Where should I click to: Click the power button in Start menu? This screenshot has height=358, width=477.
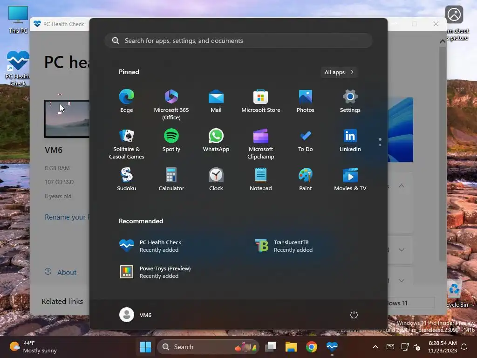pos(354,315)
